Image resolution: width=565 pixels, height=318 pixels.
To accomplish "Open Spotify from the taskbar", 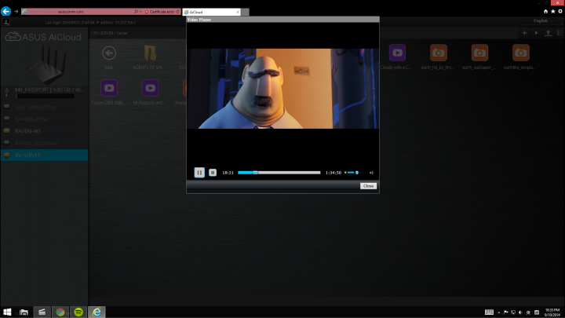I will 78,312.
